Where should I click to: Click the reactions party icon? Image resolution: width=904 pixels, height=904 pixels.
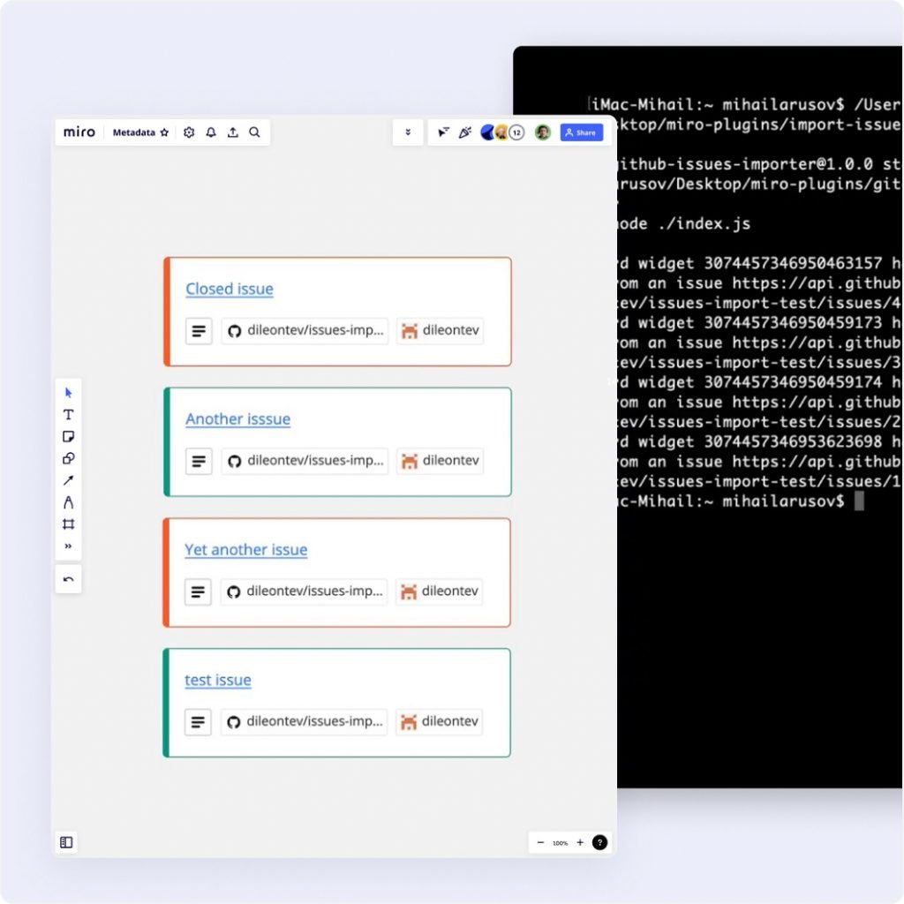point(464,132)
